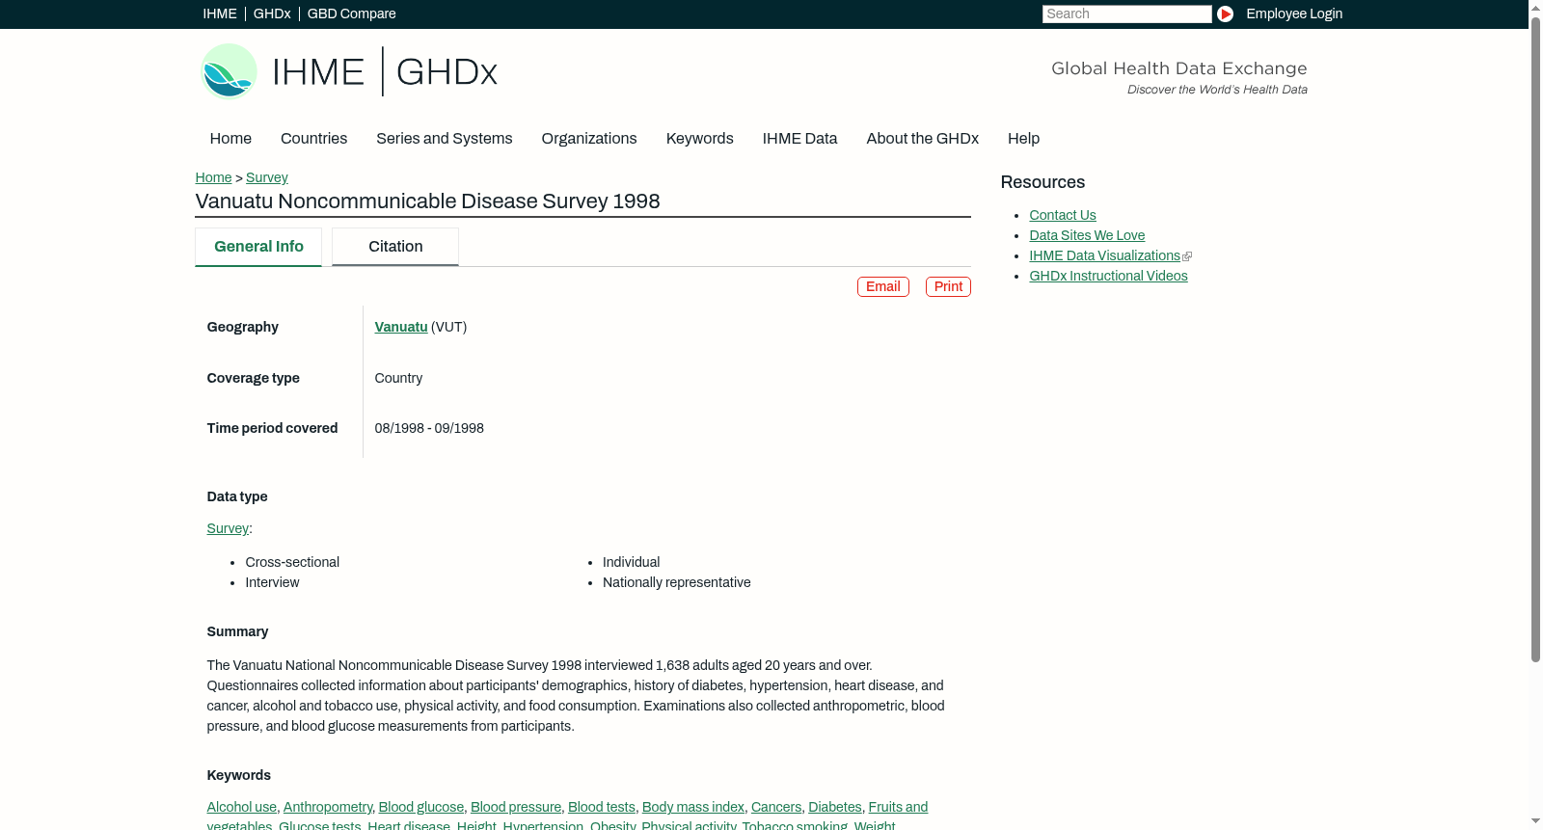This screenshot has height=830, width=1543.
Task: Click the external link icon beside IHME Data Visualizations
Action: (1187, 256)
